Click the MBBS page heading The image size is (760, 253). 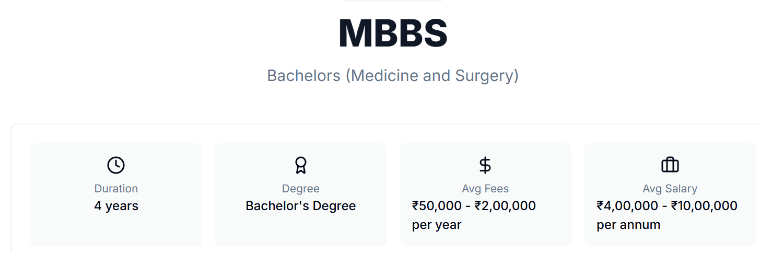[393, 34]
